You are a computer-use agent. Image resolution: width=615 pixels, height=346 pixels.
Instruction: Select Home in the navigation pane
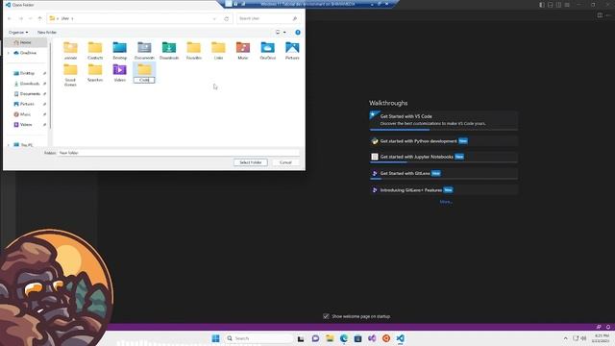(x=26, y=42)
